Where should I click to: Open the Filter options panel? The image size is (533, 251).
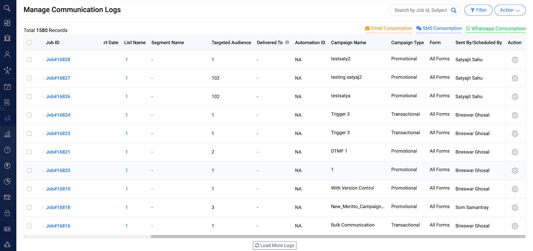[x=478, y=10]
